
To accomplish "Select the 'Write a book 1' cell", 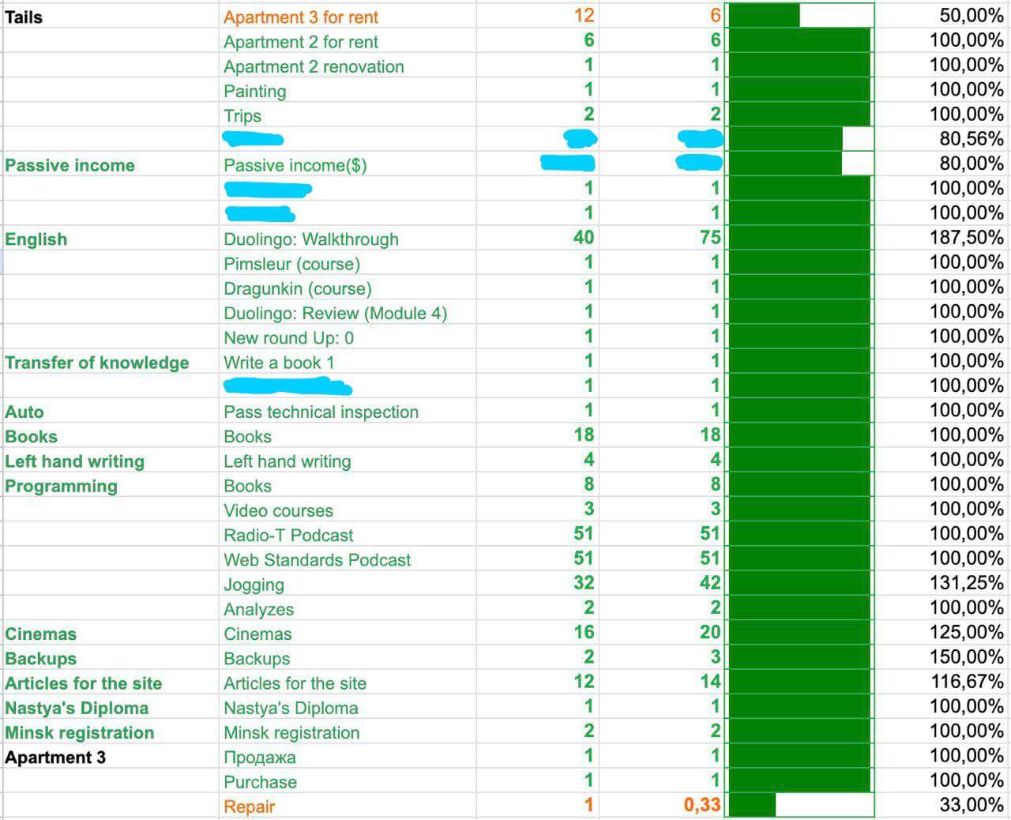I will click(x=348, y=362).
